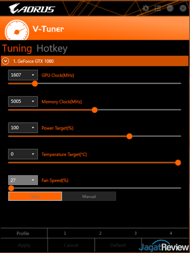Click the Power Target(%) label

click(x=58, y=128)
